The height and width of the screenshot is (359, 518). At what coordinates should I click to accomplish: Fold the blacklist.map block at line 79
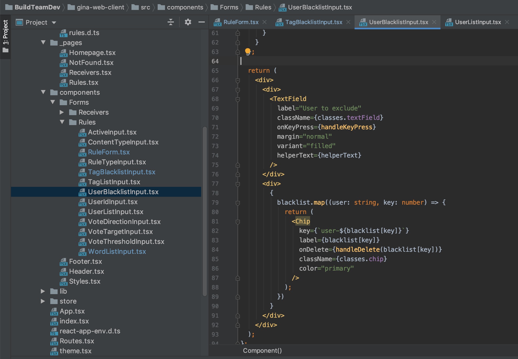[x=238, y=203]
